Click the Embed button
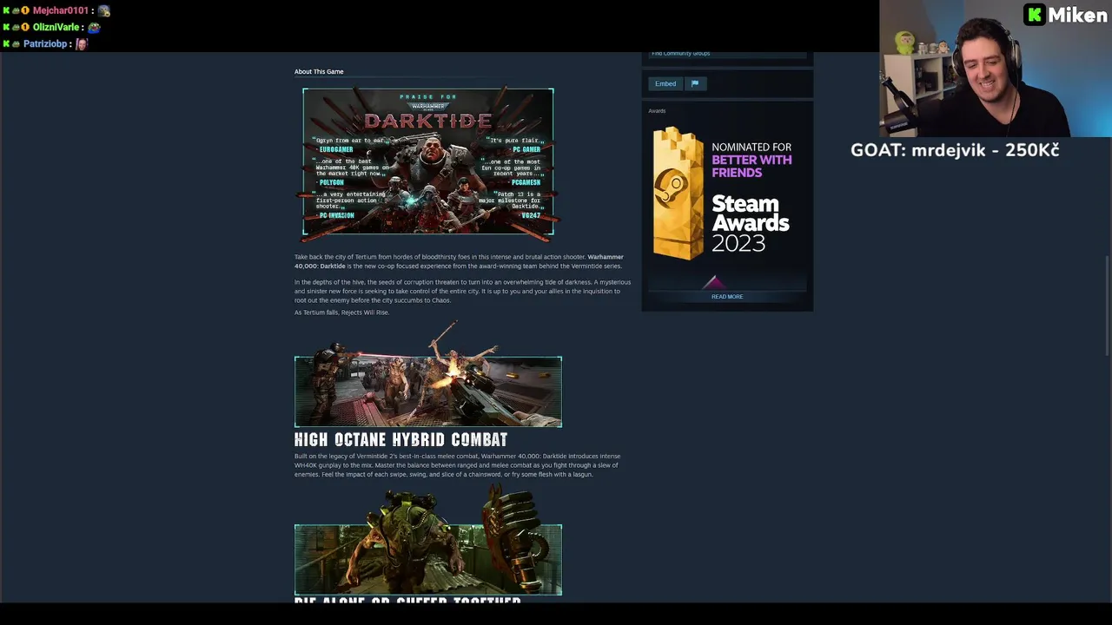 click(665, 83)
